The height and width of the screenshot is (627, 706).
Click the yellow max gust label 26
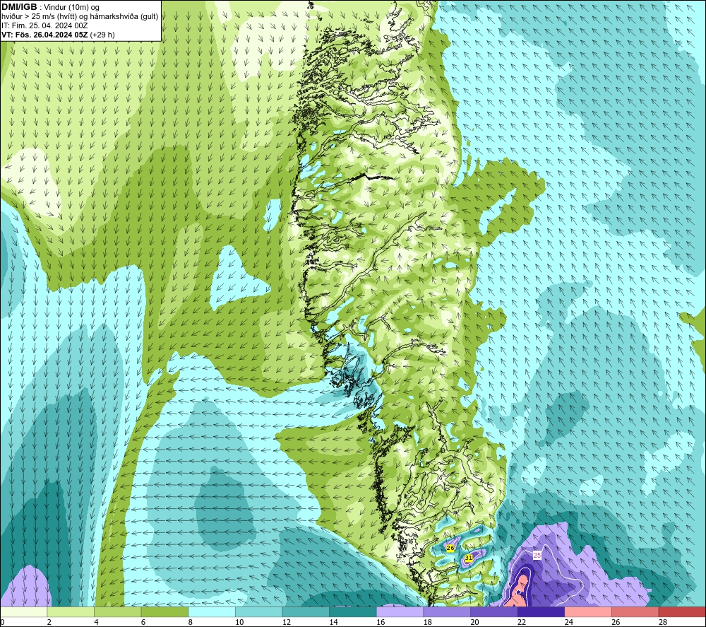[450, 548]
